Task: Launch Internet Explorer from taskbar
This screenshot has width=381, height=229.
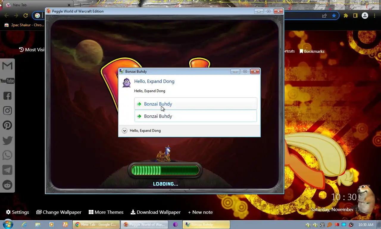Action: [24, 225]
